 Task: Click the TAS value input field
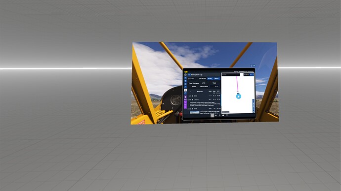coord(214,87)
